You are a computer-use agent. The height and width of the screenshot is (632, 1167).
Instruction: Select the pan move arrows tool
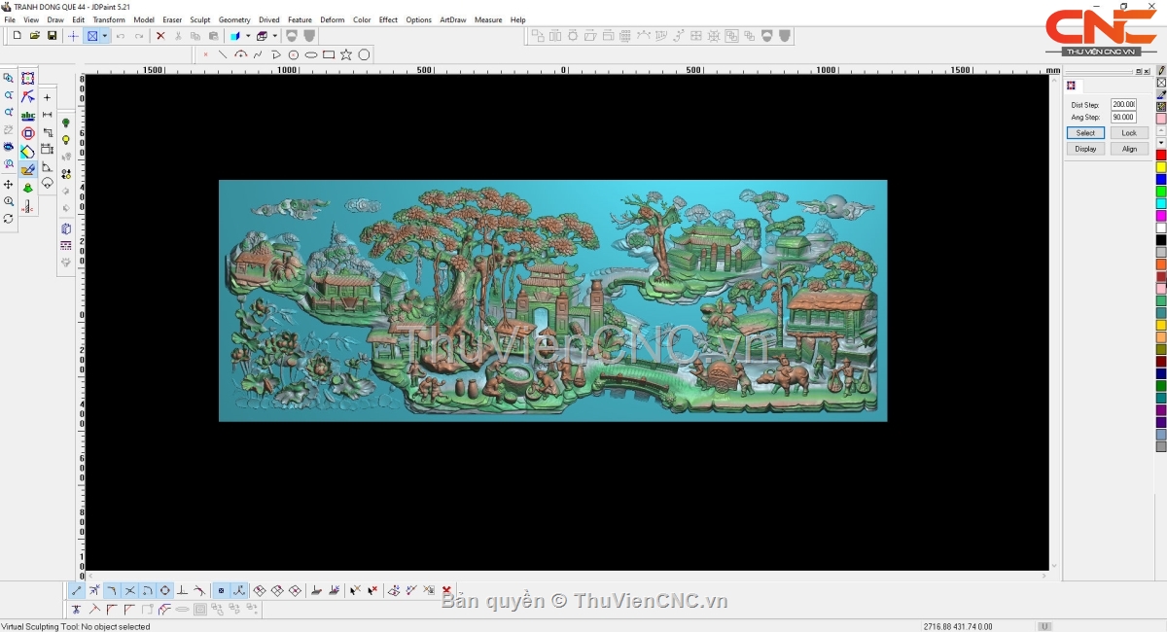pyautogui.click(x=9, y=184)
